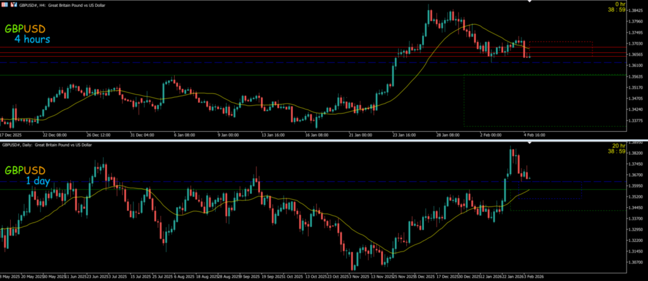The width and height of the screenshot is (648, 281).
Task: Click the '23 Jan 16:00' date on H4 time axis
Action: [x=404, y=135]
